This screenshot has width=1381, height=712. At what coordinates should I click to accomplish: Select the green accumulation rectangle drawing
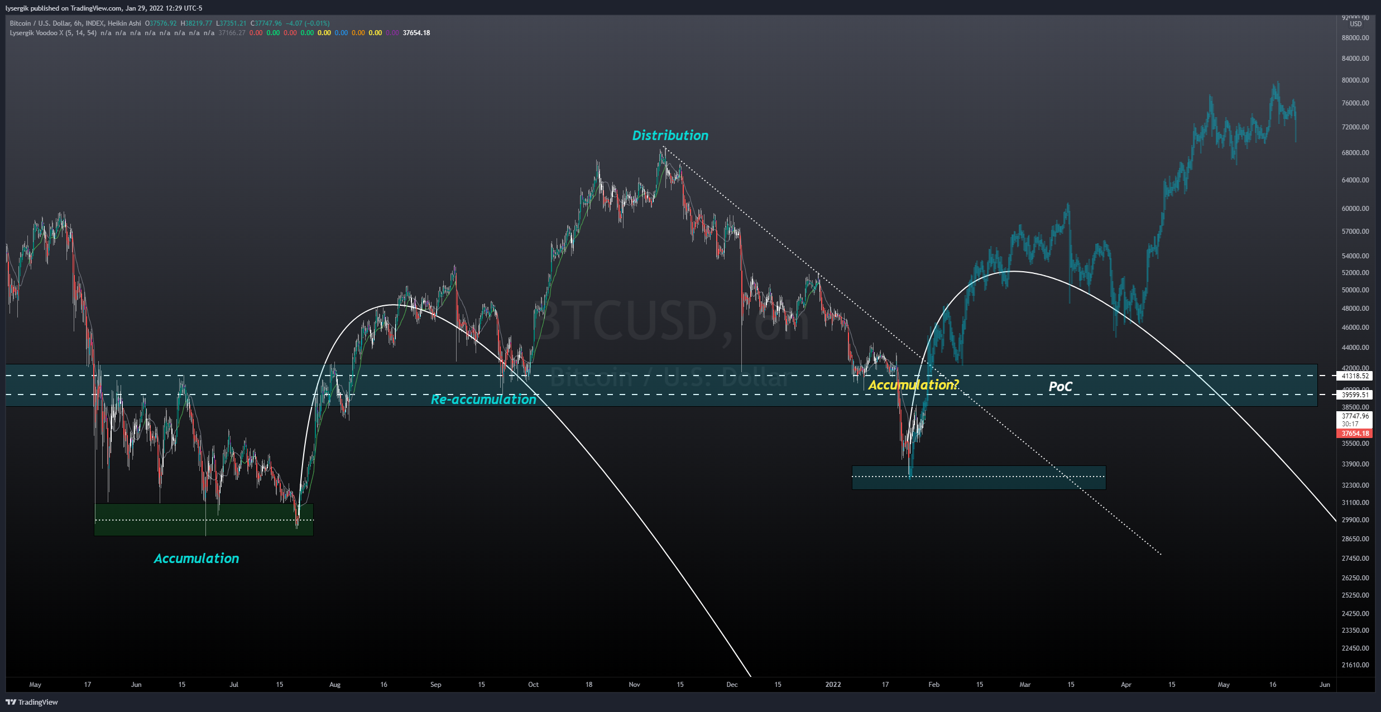[x=204, y=519]
